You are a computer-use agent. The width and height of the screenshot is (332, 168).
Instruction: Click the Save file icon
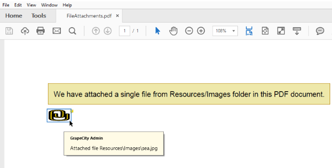(9, 31)
